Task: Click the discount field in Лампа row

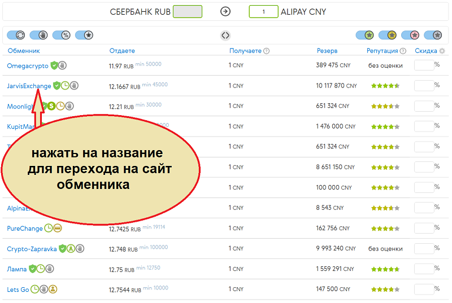Action: click(x=424, y=269)
